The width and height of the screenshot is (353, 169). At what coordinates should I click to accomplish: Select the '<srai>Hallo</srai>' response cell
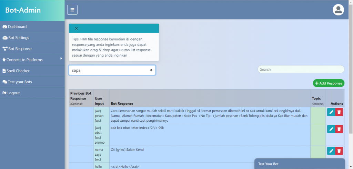click(x=182, y=166)
